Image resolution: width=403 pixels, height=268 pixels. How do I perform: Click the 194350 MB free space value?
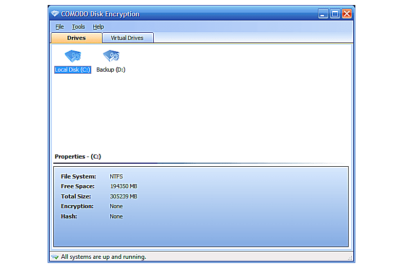point(124,186)
